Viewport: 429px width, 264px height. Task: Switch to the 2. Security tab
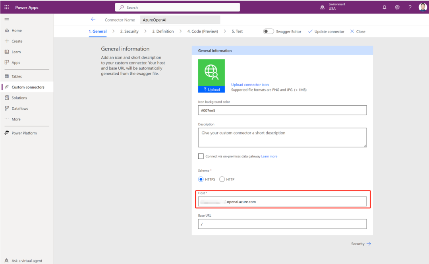pos(129,31)
